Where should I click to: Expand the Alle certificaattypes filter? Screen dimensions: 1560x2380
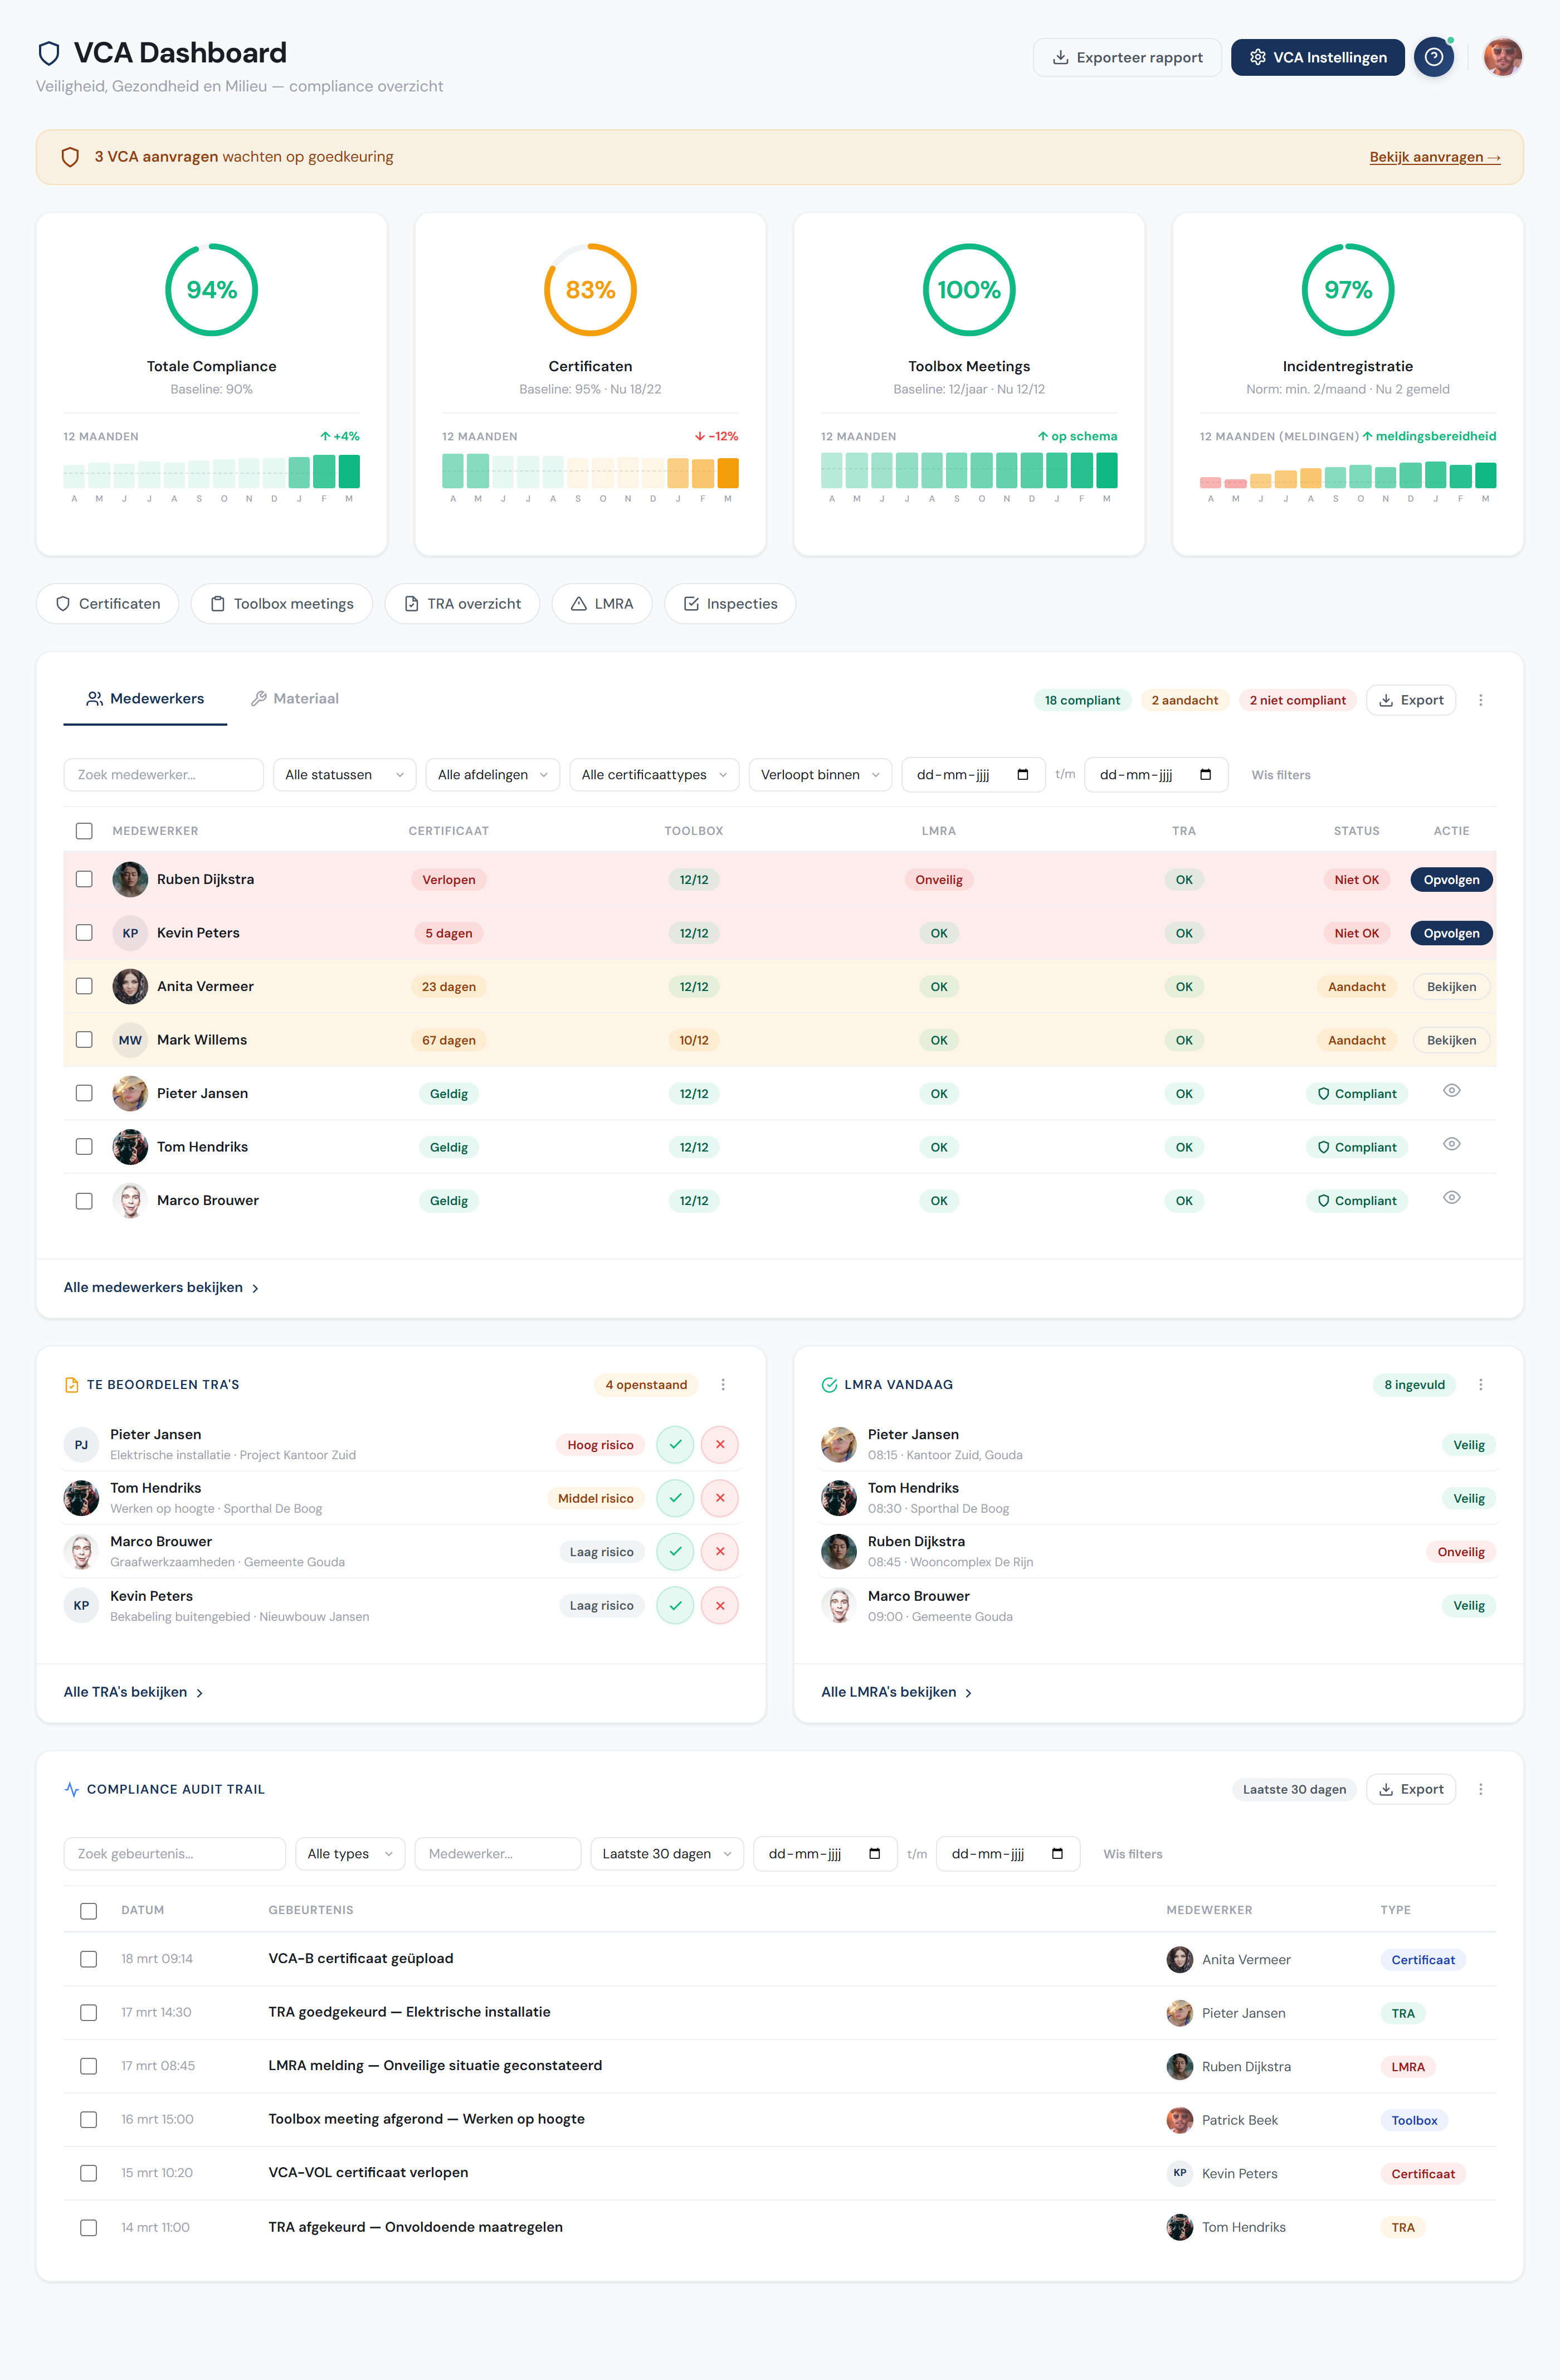652,774
